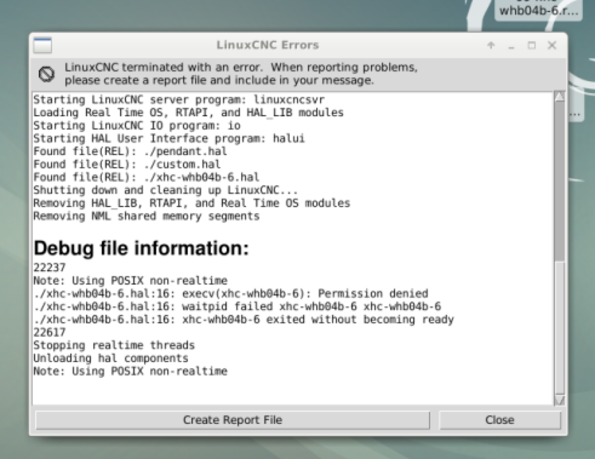Click the scrollbar down arrow
595x459 pixels.
pyautogui.click(x=559, y=400)
